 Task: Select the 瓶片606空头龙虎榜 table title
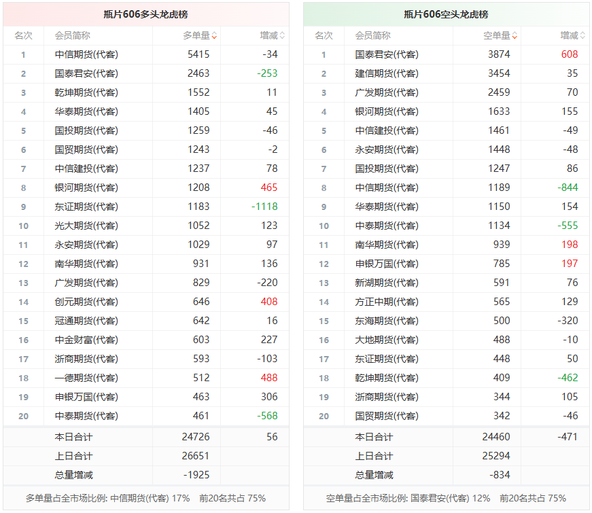[x=446, y=14]
